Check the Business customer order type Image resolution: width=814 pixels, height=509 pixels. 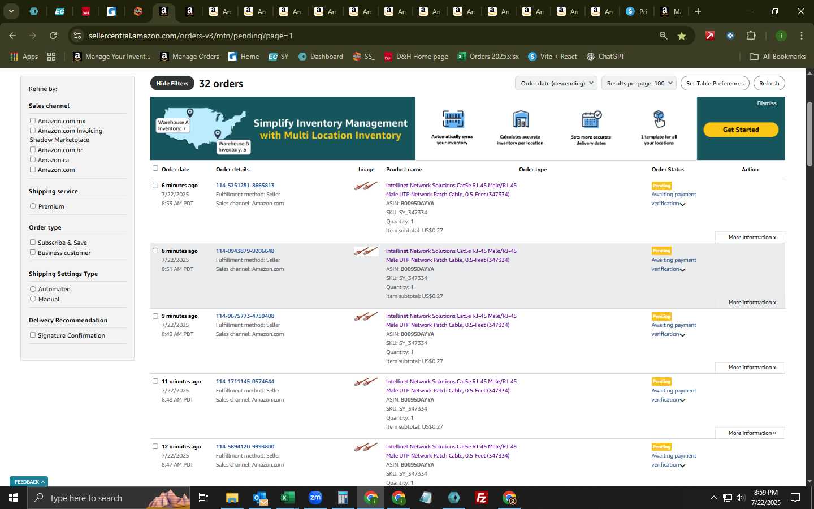[x=33, y=252]
